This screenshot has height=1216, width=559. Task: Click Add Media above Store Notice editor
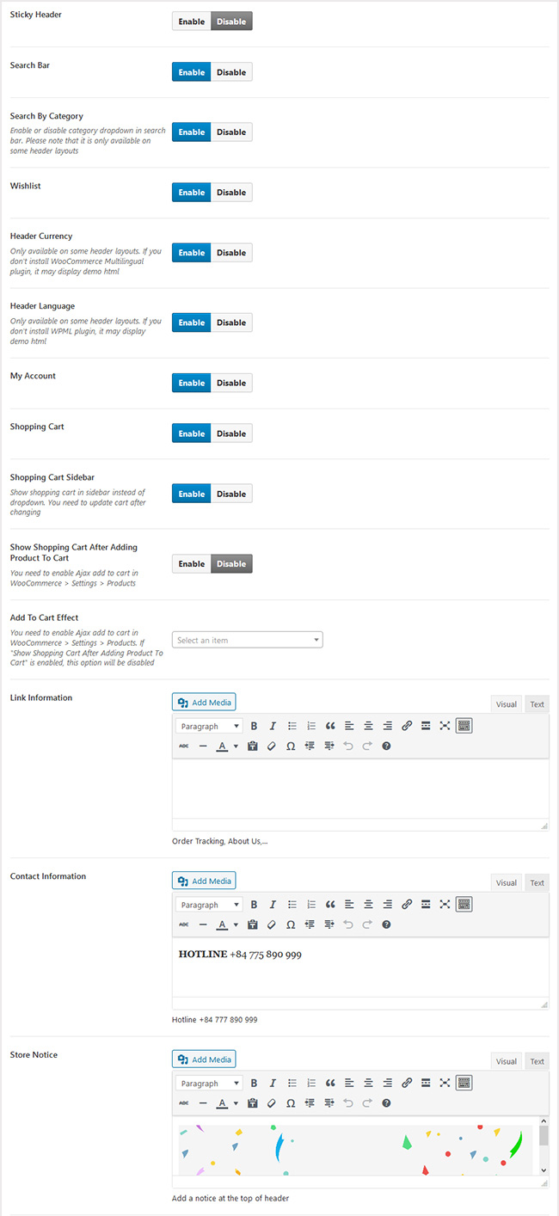pyautogui.click(x=204, y=1059)
